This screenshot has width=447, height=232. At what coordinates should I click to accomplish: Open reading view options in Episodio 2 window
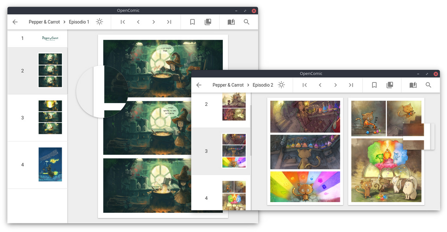413,85
